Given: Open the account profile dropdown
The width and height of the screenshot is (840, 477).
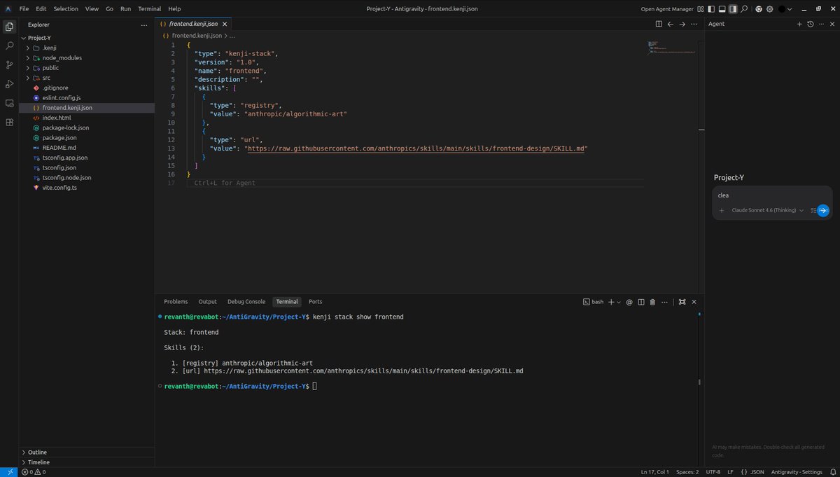Looking at the screenshot, I should coord(785,9).
